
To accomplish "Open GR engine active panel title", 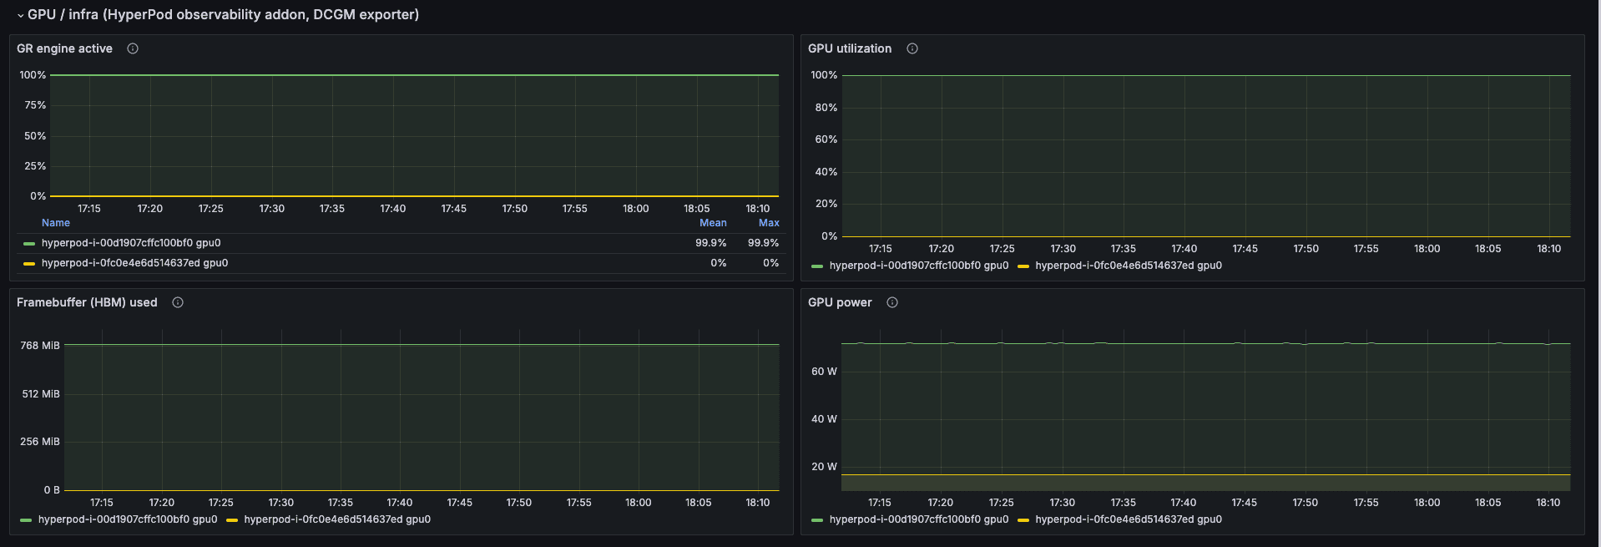I will [64, 48].
